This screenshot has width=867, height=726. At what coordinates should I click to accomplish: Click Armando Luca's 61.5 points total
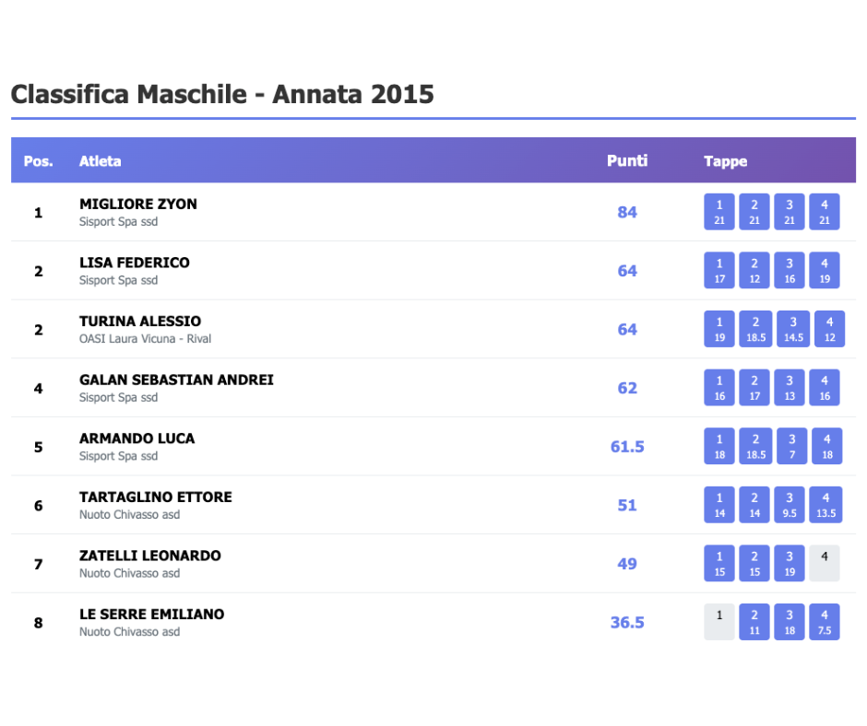pos(627,447)
